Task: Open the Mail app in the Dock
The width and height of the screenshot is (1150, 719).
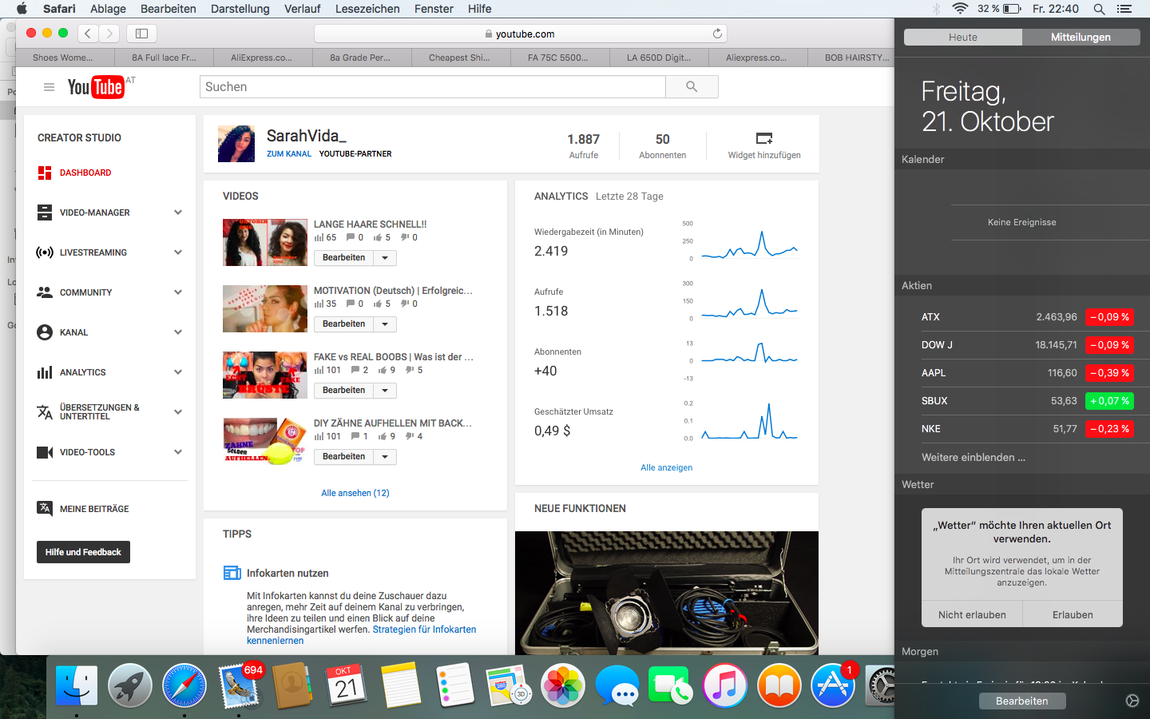Action: click(238, 686)
